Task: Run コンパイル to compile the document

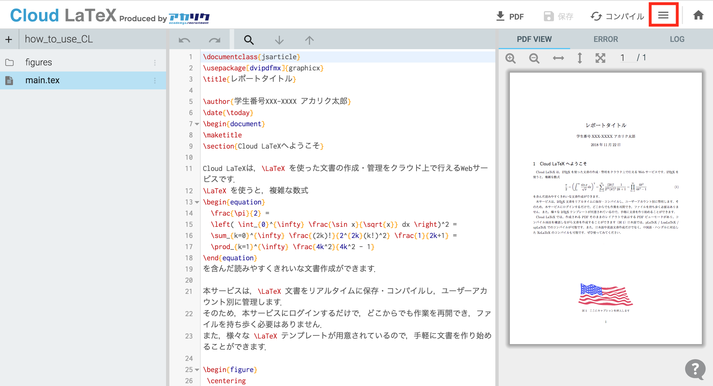Action: coord(617,16)
